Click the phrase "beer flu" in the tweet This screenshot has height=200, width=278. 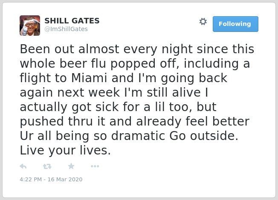pyautogui.click(x=83, y=63)
